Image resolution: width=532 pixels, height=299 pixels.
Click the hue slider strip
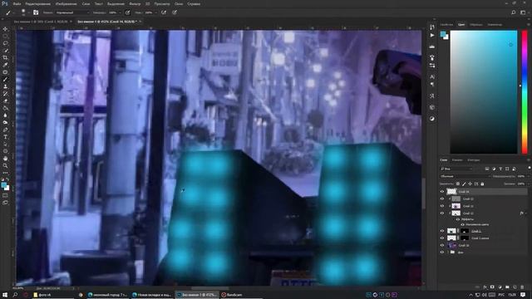[x=525, y=92]
